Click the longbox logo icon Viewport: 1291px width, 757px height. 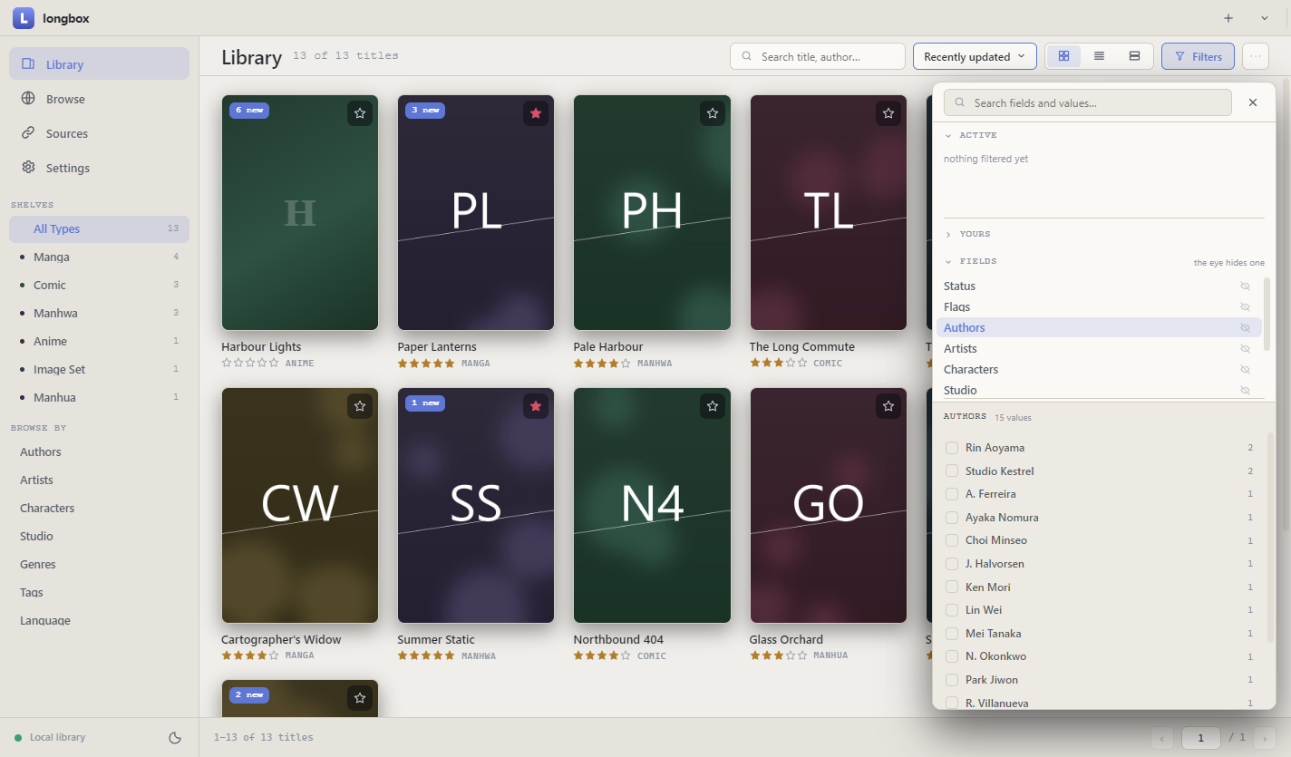(x=24, y=18)
